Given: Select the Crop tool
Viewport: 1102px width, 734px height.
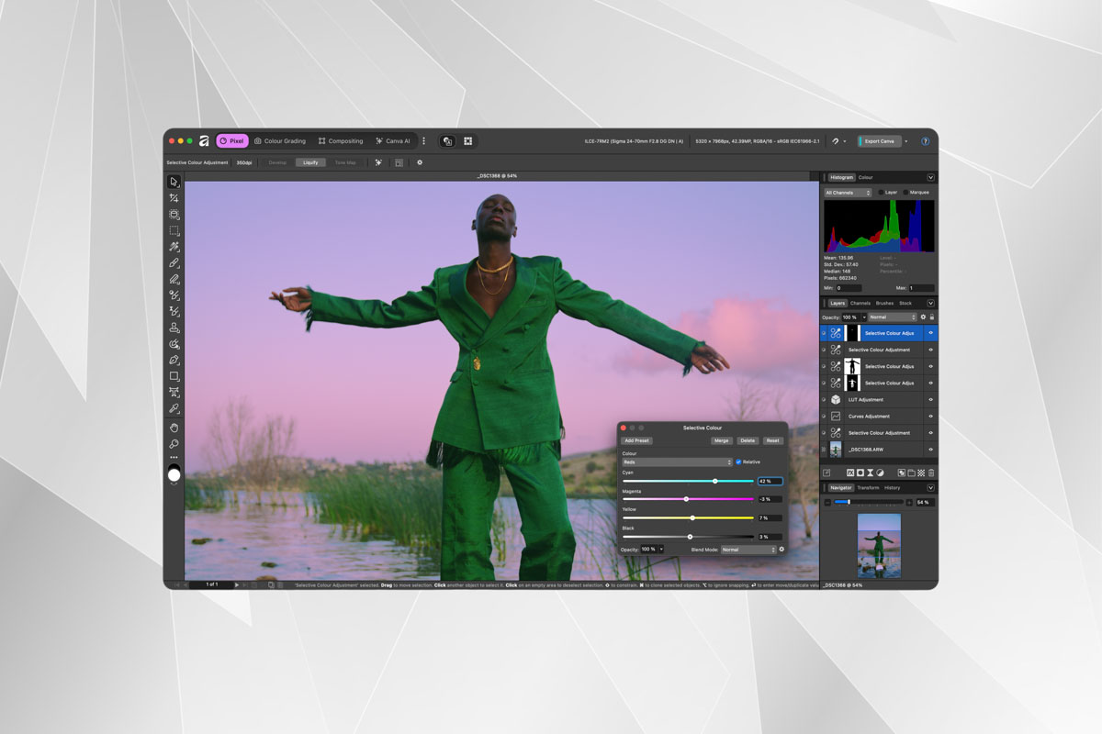Looking at the screenshot, I should click(x=174, y=212).
